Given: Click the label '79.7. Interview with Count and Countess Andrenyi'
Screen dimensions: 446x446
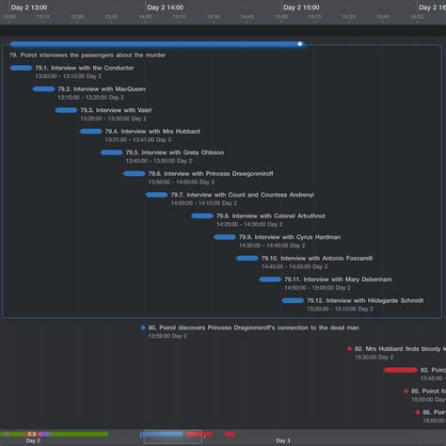Looking at the screenshot, I should pos(243,195).
